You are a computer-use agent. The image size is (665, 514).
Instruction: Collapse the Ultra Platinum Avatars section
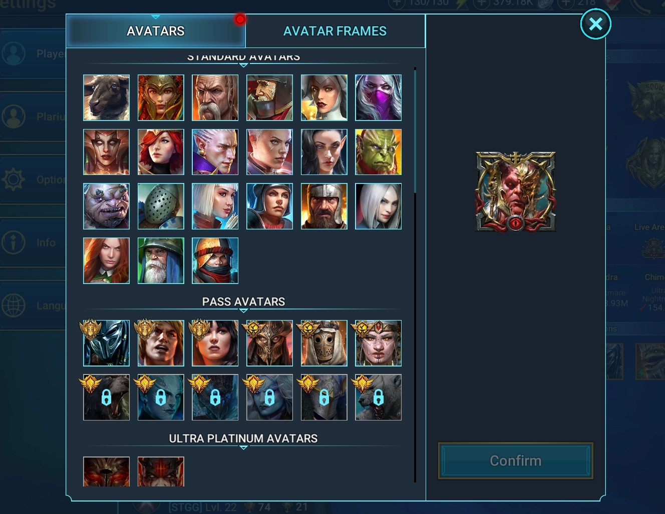point(243,447)
